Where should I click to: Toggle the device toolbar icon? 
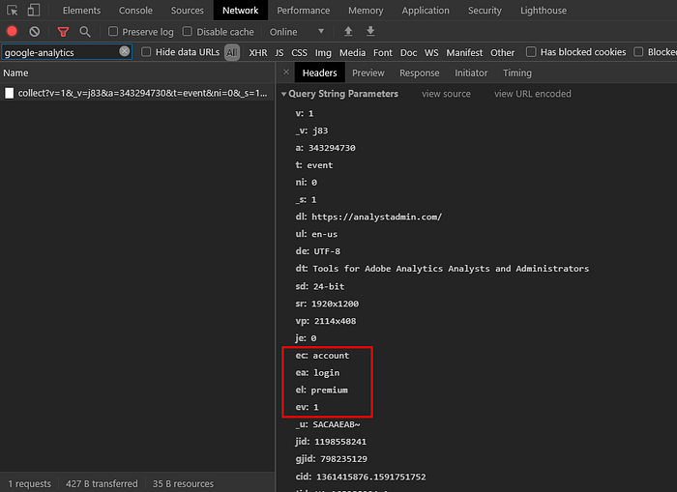33,11
